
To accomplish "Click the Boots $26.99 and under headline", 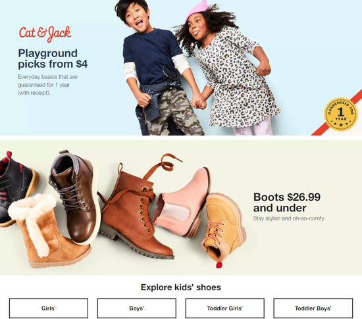I will click(287, 203).
